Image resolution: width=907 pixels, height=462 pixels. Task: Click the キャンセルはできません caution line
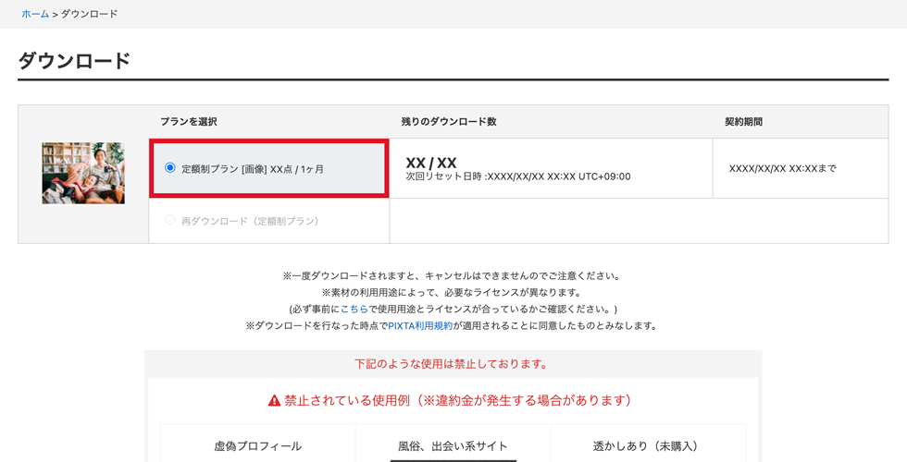(452, 276)
